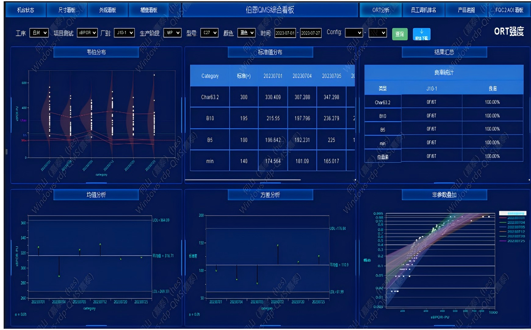The width and height of the screenshot is (531, 330).
Task: Open the 外观看板 tab
Action: [x=108, y=10]
